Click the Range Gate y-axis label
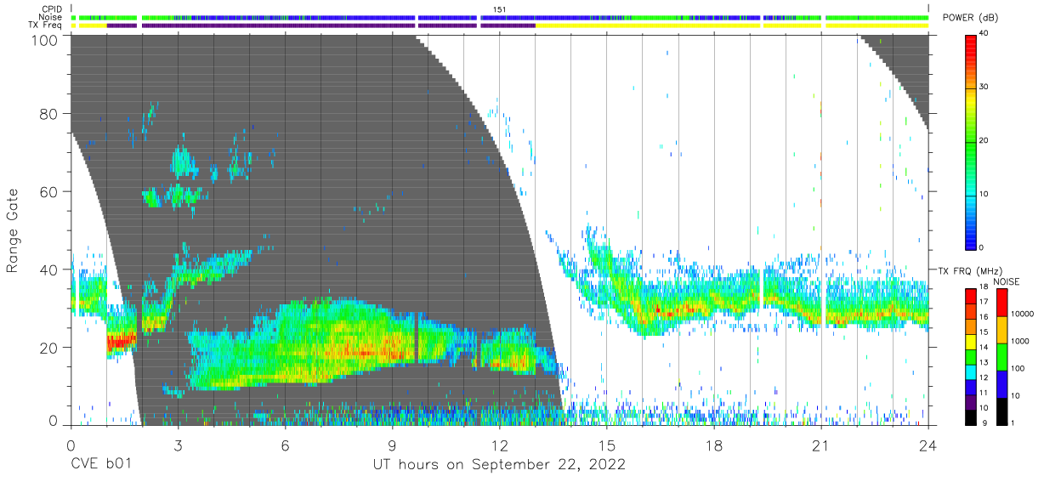Viewport: 1044px width, 482px height. (13, 231)
